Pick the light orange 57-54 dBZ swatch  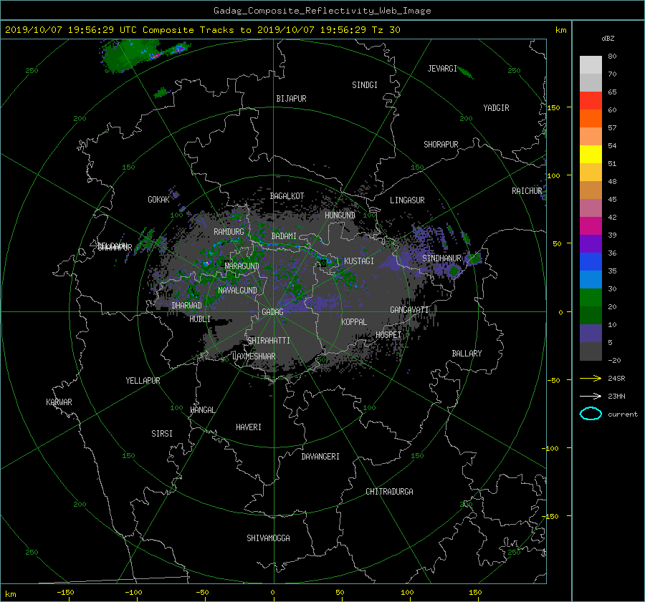(591, 137)
